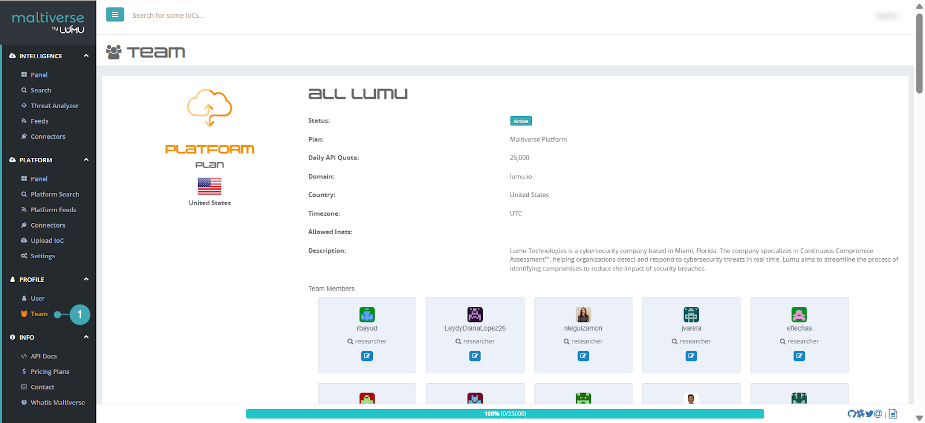This screenshot has height=423, width=925.
Task: Open the API Docs link
Action: (43, 356)
